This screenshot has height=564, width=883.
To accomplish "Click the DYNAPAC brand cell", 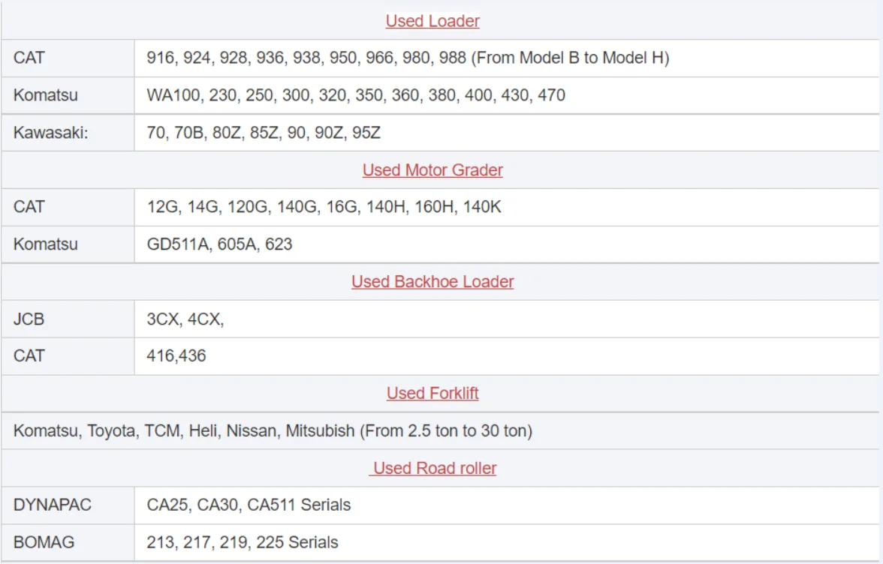I will coord(53,505).
